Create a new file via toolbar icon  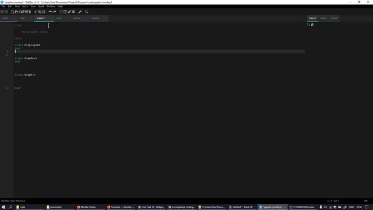point(12,12)
